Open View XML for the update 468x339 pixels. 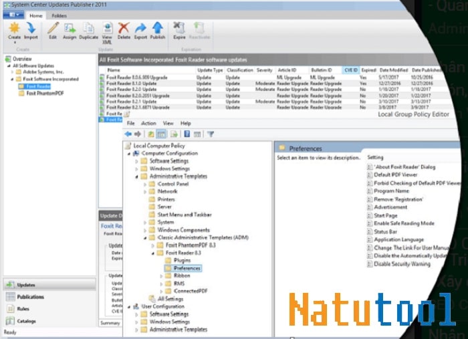tap(107, 30)
